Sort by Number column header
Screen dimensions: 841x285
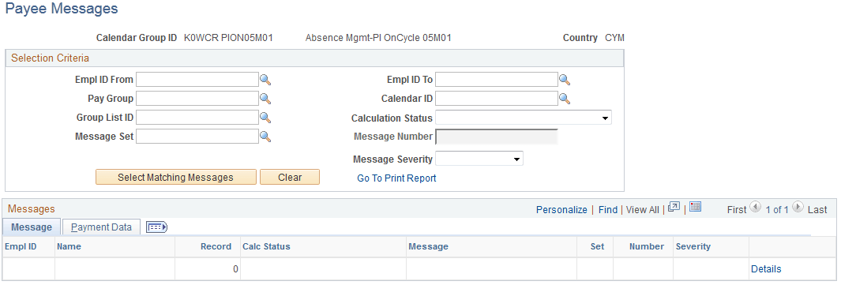tap(647, 246)
